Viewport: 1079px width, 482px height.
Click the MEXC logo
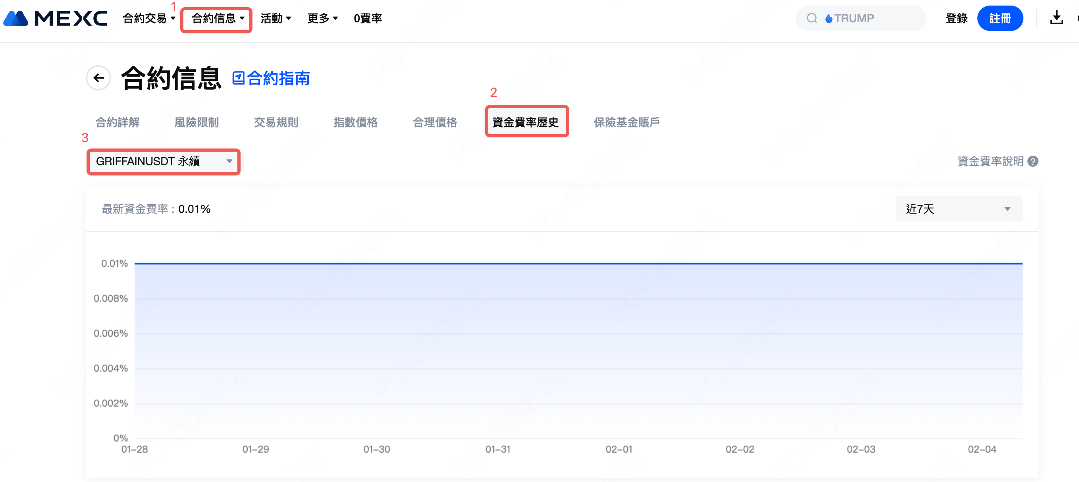click(56, 18)
